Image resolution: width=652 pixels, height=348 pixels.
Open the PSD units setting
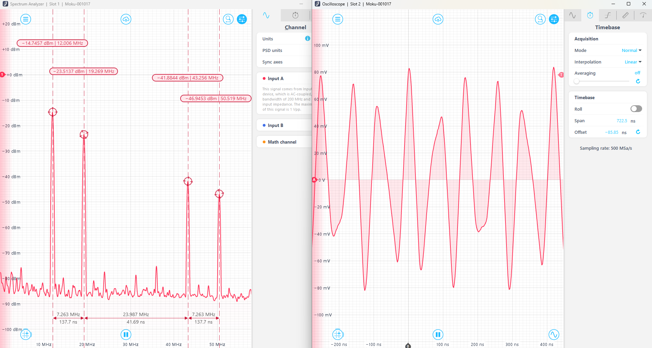272,50
